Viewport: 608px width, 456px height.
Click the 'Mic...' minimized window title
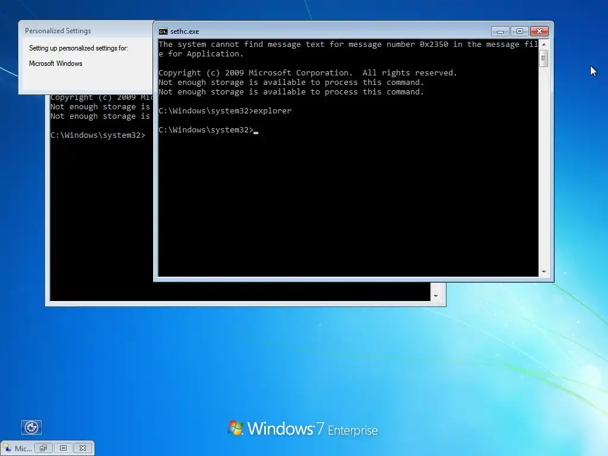23,449
